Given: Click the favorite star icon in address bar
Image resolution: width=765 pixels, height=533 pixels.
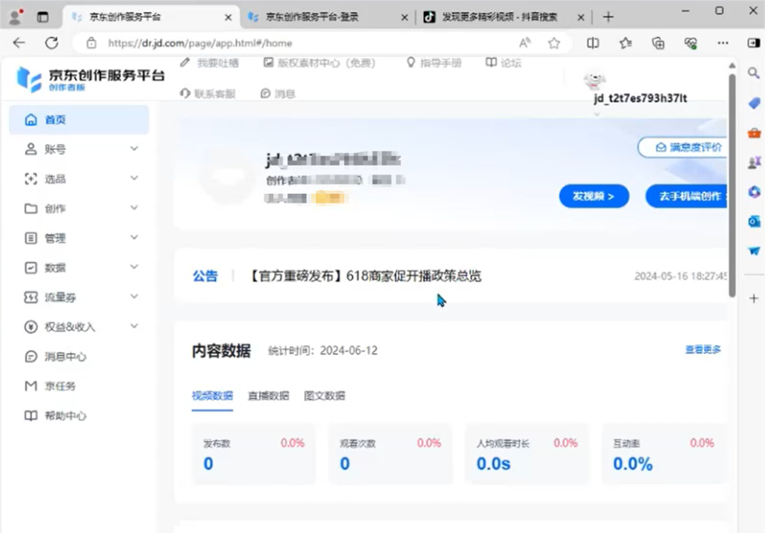Looking at the screenshot, I should [554, 43].
